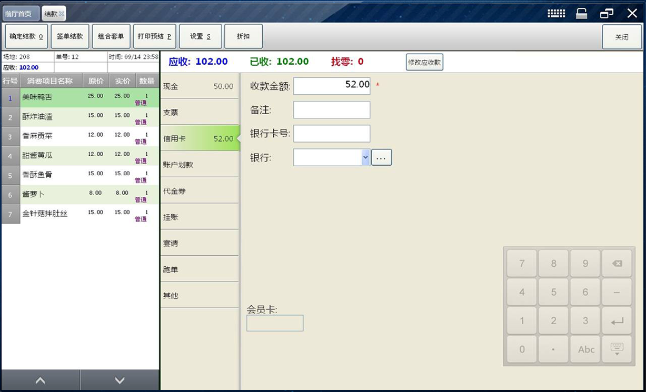Select the 美味鸭舌 item row
Screen dimensions: 646x392
point(80,97)
